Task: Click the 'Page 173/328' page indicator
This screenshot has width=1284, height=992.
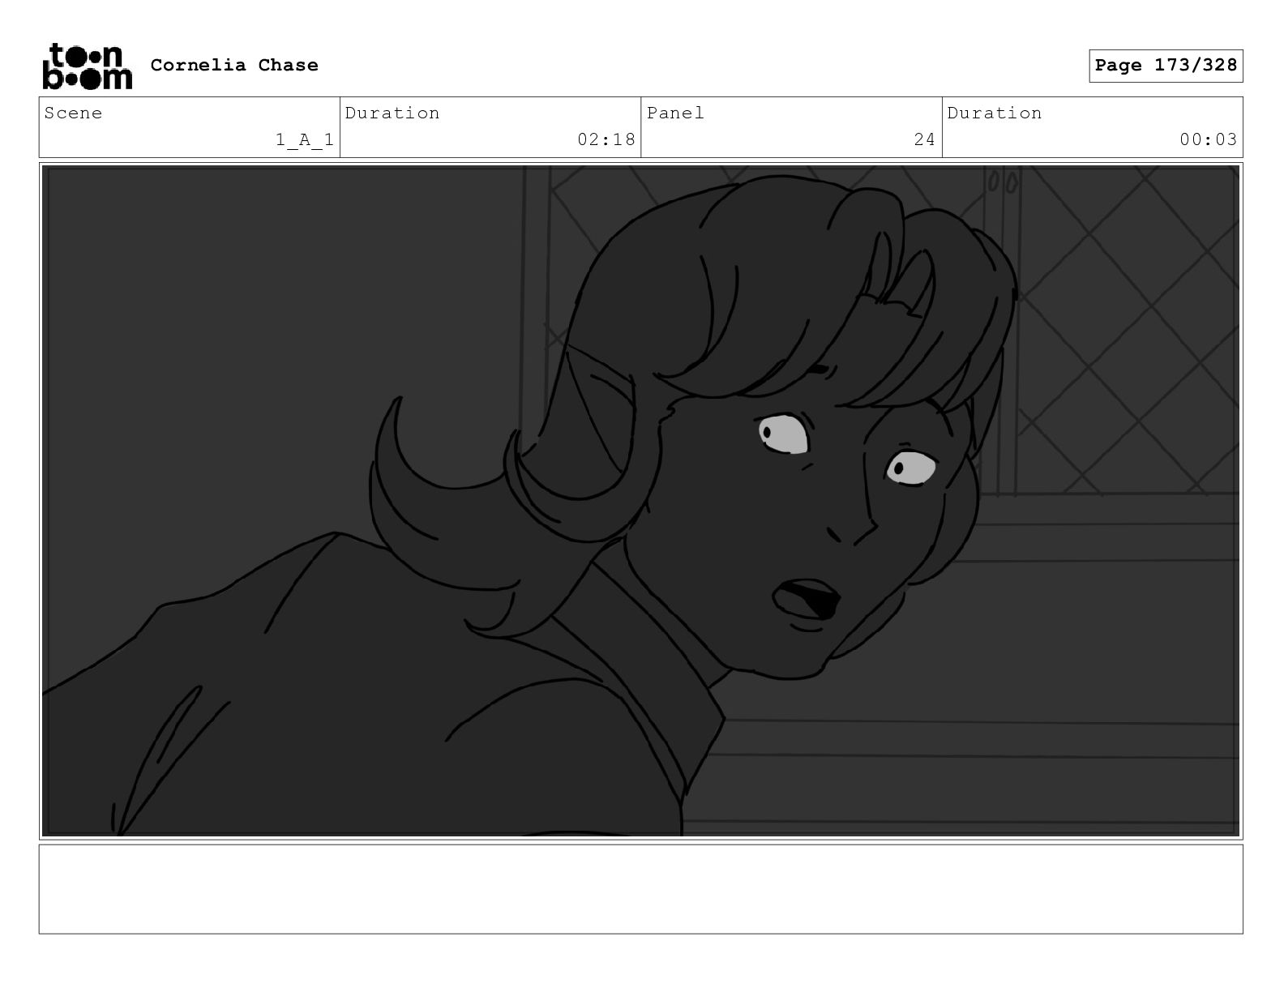Action: coord(1166,66)
